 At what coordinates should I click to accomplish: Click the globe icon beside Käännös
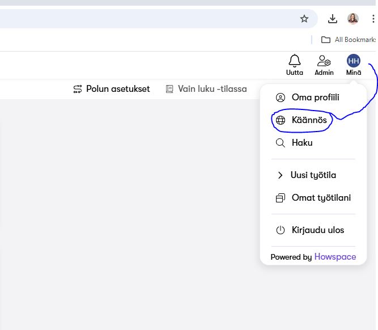click(280, 120)
